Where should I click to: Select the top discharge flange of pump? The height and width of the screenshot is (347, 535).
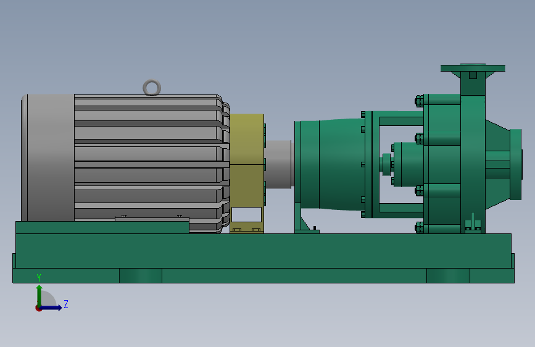pyautogui.click(x=473, y=68)
